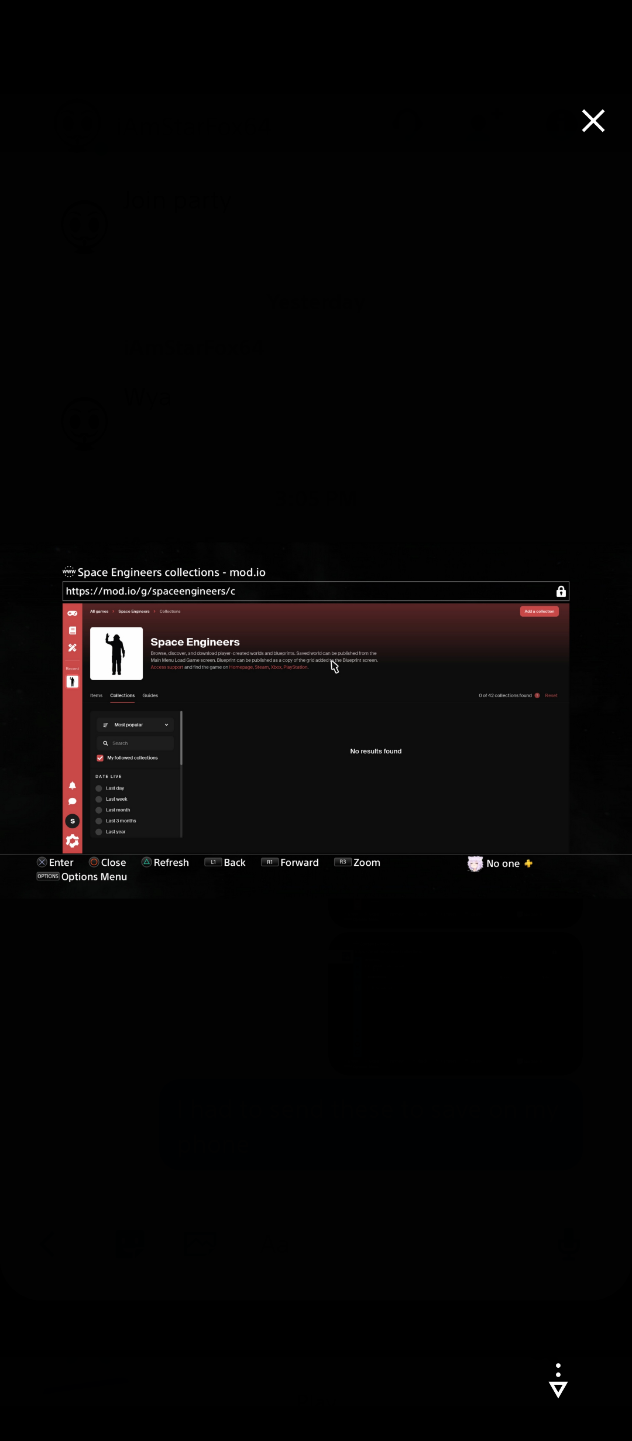
Task: Open the 'S' user profile avatar
Action: (72, 821)
